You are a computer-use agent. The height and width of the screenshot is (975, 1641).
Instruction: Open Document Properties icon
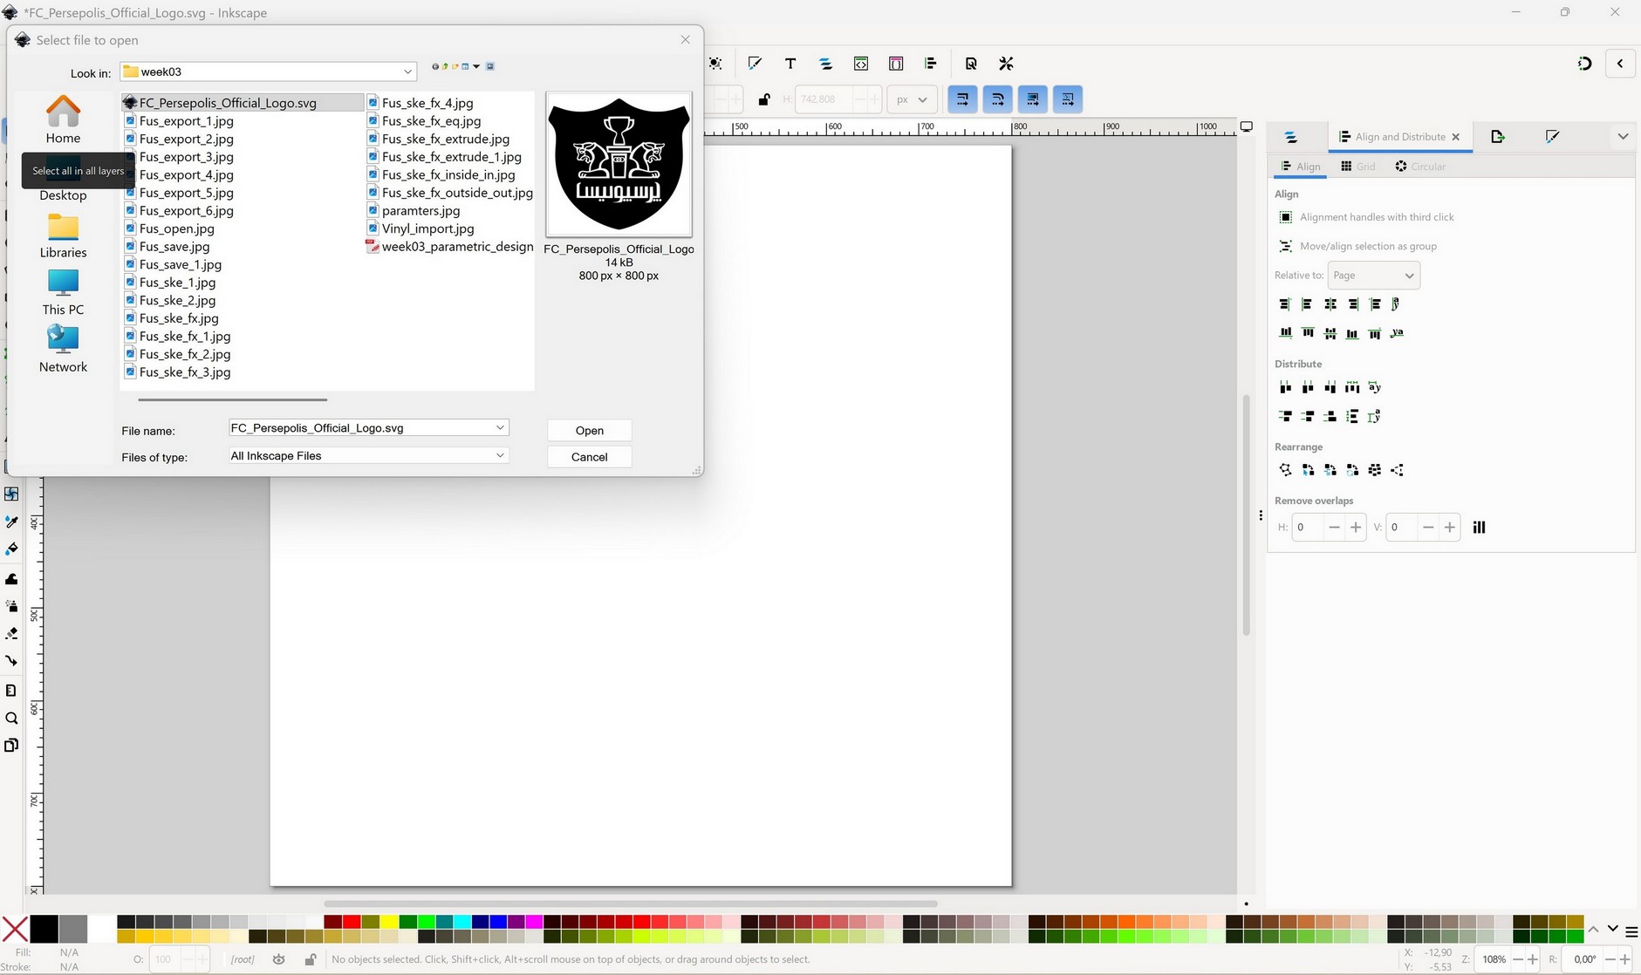971,64
